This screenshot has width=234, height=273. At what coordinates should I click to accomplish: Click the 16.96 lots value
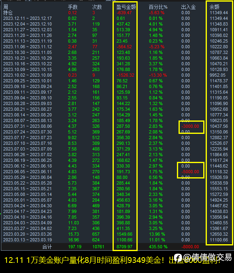tap(74, 240)
